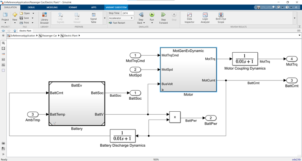This screenshot has width=302, height=161.
Task: Open the Data Inspector
Action: pyautogui.click(x=190, y=18)
